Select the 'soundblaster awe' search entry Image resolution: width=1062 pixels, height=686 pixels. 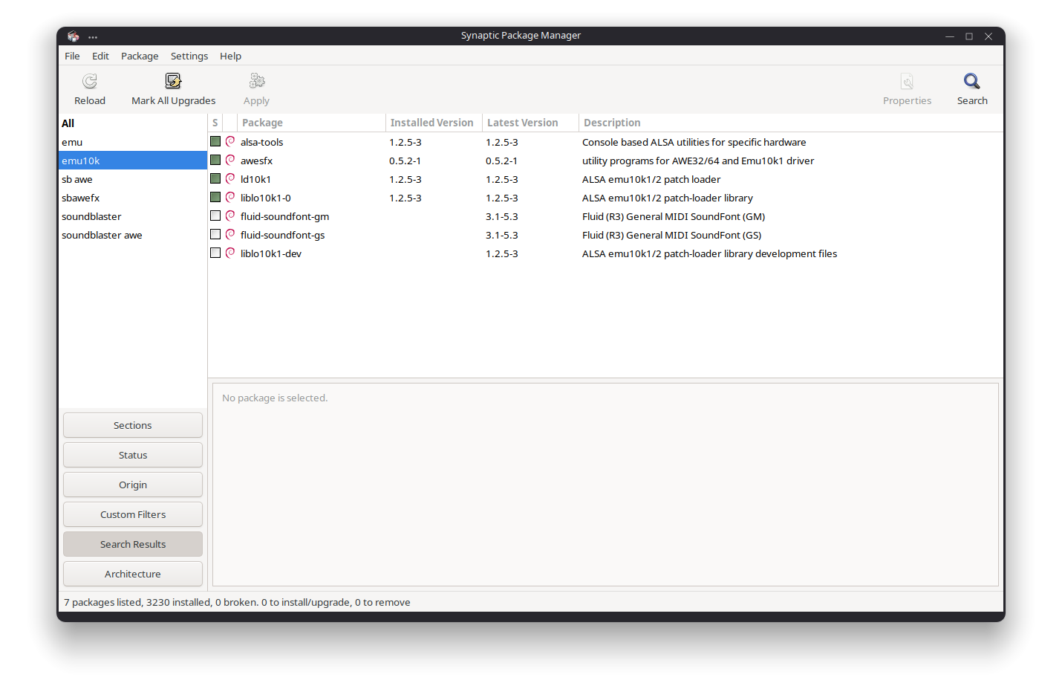(133, 235)
